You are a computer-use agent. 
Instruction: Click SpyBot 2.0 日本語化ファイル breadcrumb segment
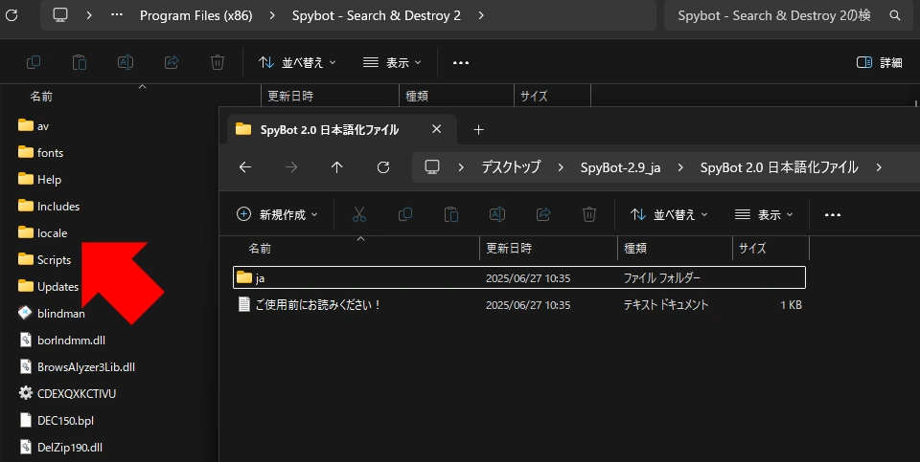tap(779, 167)
